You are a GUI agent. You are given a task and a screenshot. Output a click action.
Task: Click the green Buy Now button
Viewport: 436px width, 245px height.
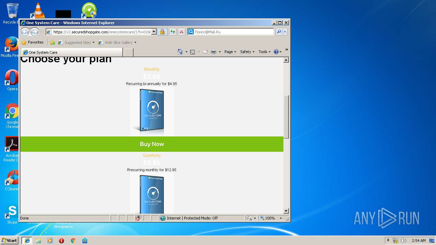152,144
